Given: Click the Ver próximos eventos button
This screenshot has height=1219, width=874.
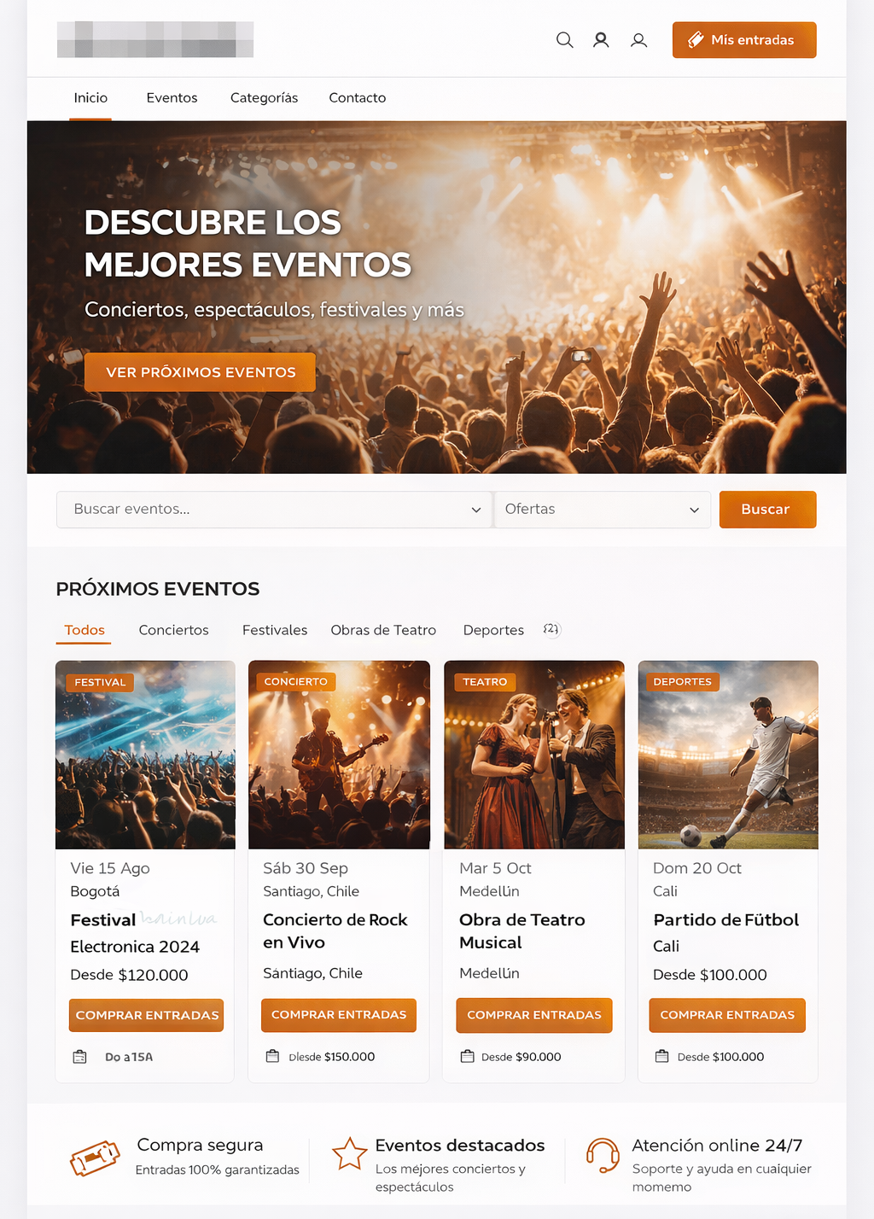Looking at the screenshot, I should coord(200,372).
